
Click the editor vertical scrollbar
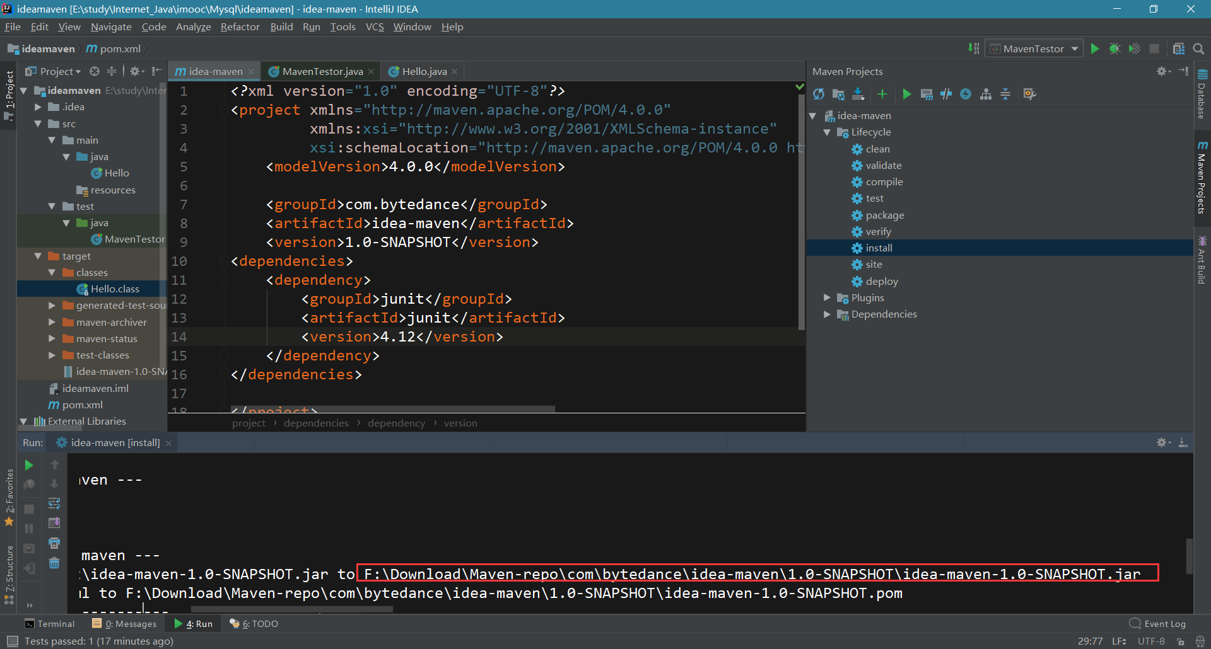(x=802, y=211)
